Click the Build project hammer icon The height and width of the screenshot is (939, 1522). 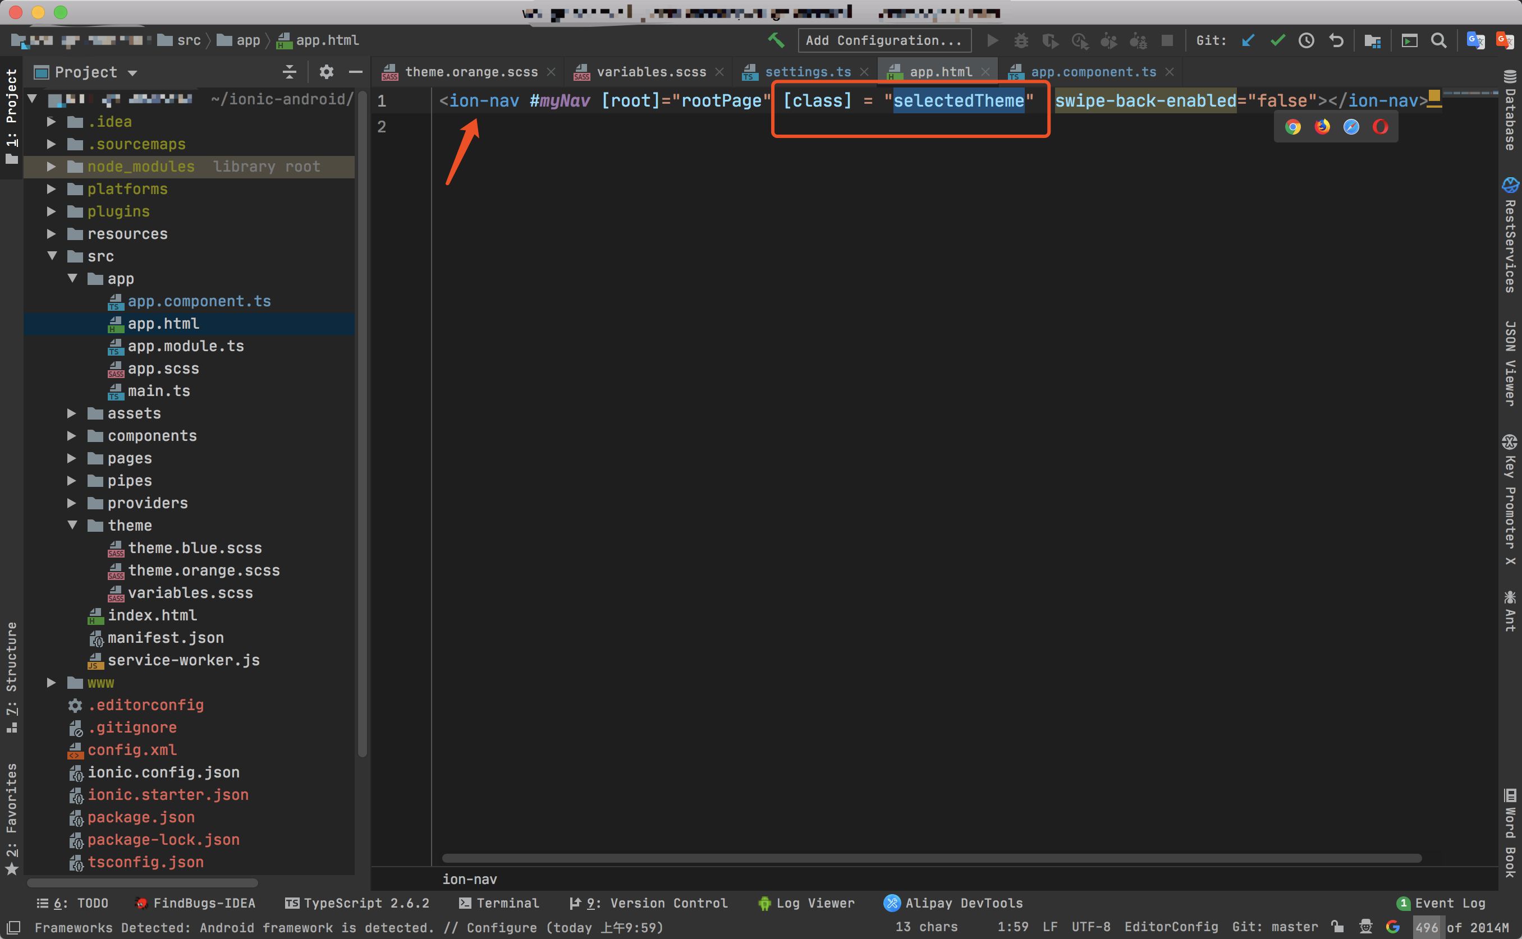tap(776, 40)
